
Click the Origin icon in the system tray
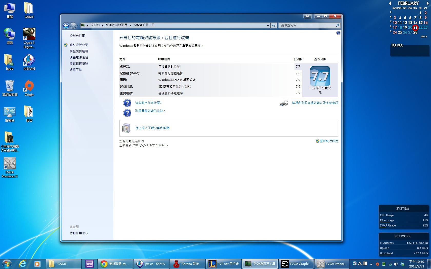pos(377,264)
